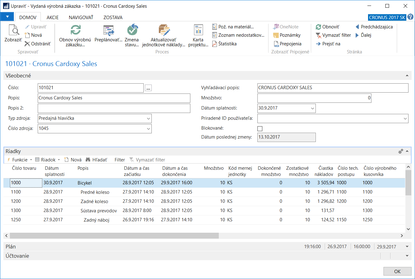Screen dimensions: 415x279
Task: Expand the Plán section
Action: [x=407, y=247]
